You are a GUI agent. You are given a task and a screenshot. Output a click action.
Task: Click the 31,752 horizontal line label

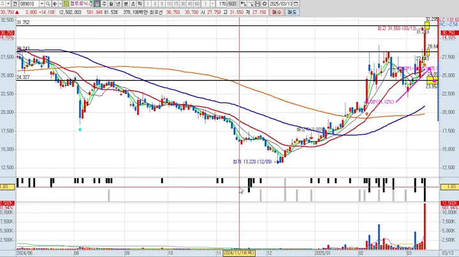click(23, 22)
